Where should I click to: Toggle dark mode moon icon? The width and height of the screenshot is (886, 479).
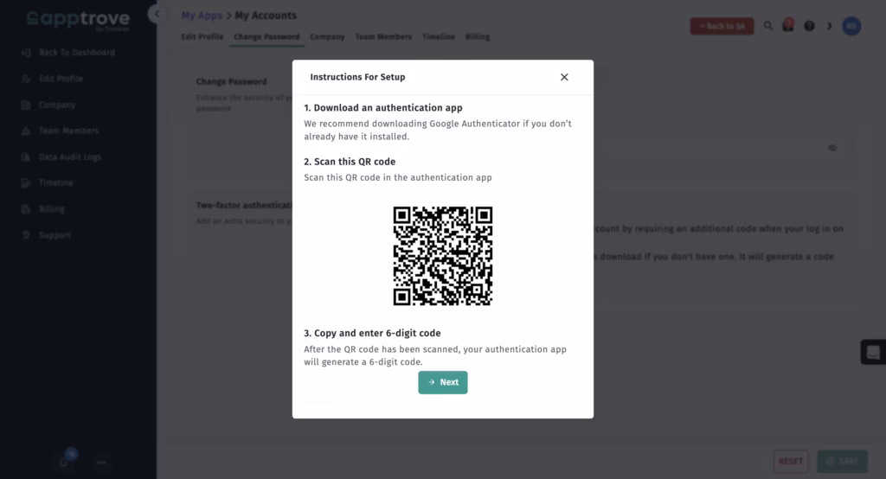tap(830, 26)
